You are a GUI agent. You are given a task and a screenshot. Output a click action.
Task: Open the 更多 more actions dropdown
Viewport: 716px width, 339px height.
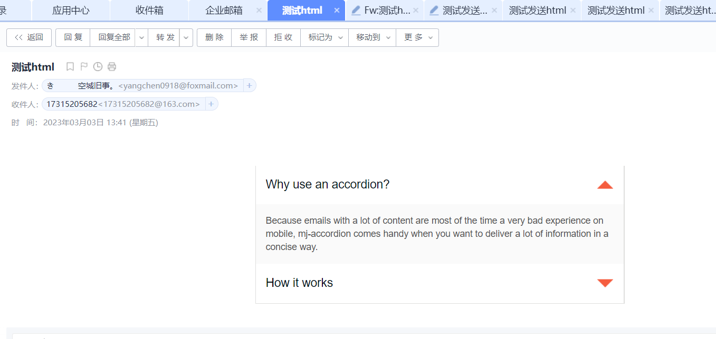(x=430, y=37)
